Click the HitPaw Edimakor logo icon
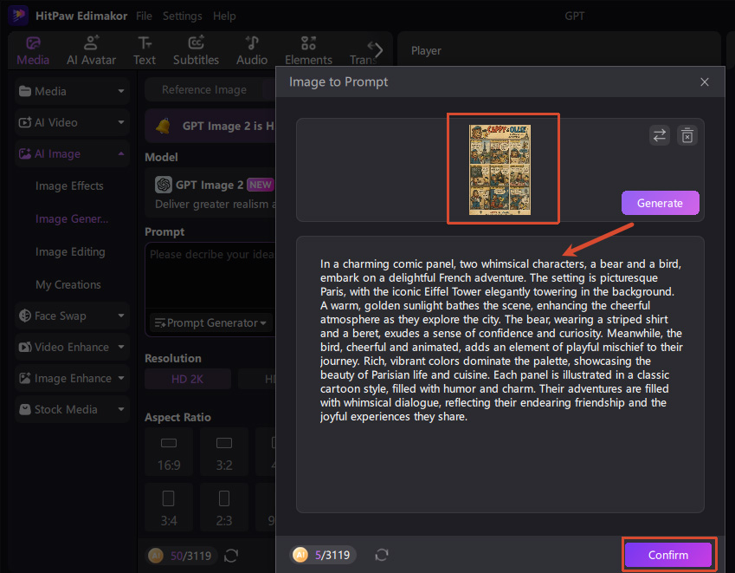 pyautogui.click(x=18, y=15)
